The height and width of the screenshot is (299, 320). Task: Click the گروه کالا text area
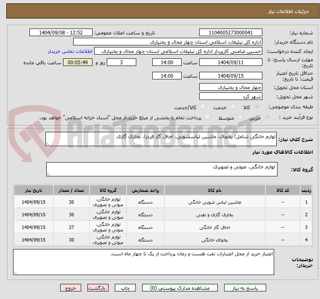161,169
